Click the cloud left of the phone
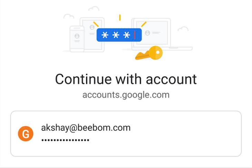 pyautogui.click(x=69, y=16)
